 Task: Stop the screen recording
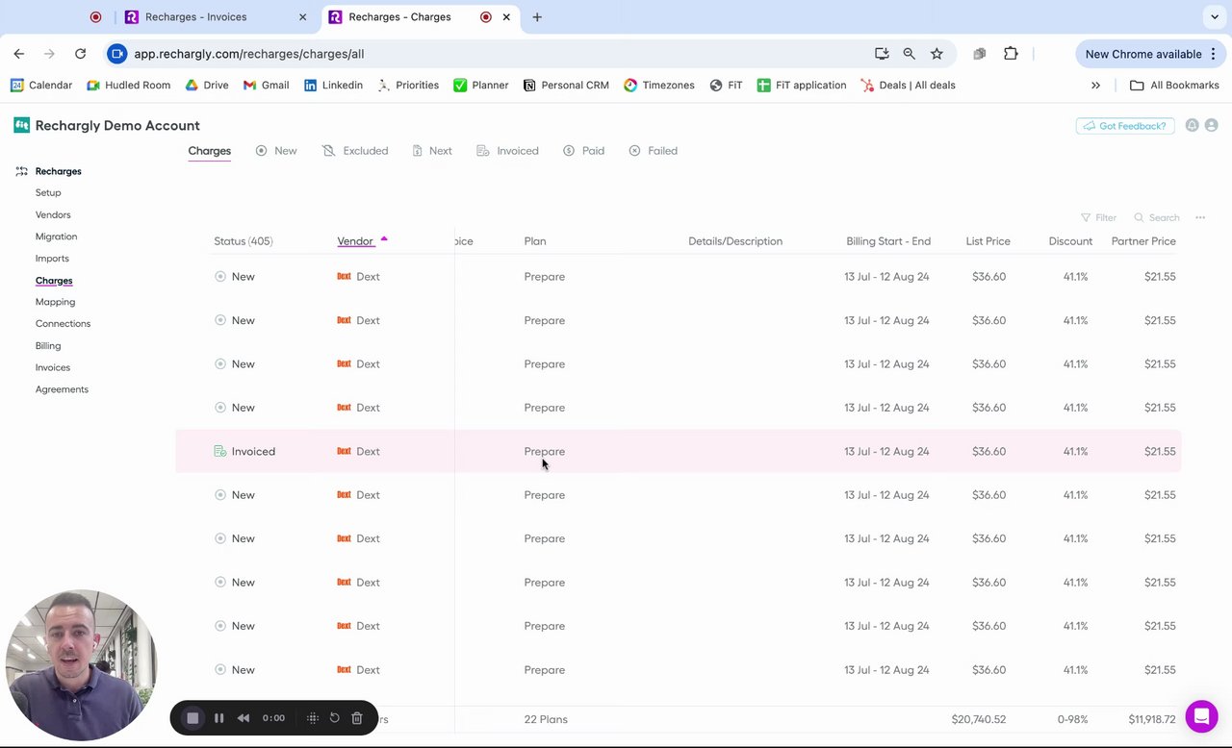click(x=192, y=718)
